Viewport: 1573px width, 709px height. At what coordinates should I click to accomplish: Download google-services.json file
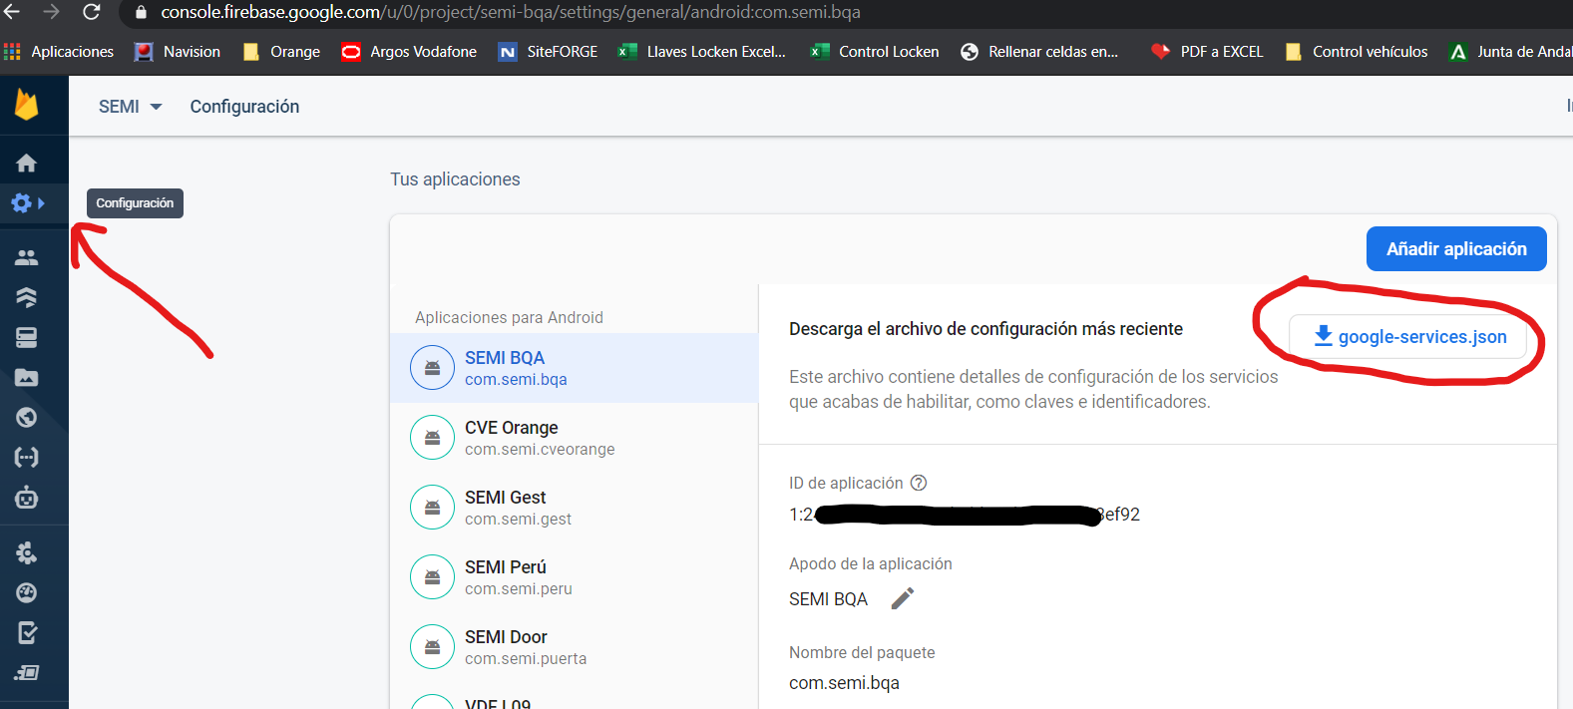point(1408,337)
